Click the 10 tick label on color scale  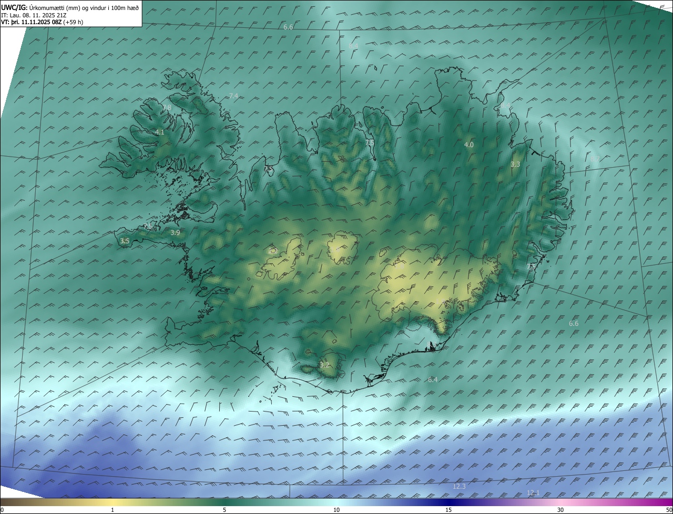(x=336, y=510)
